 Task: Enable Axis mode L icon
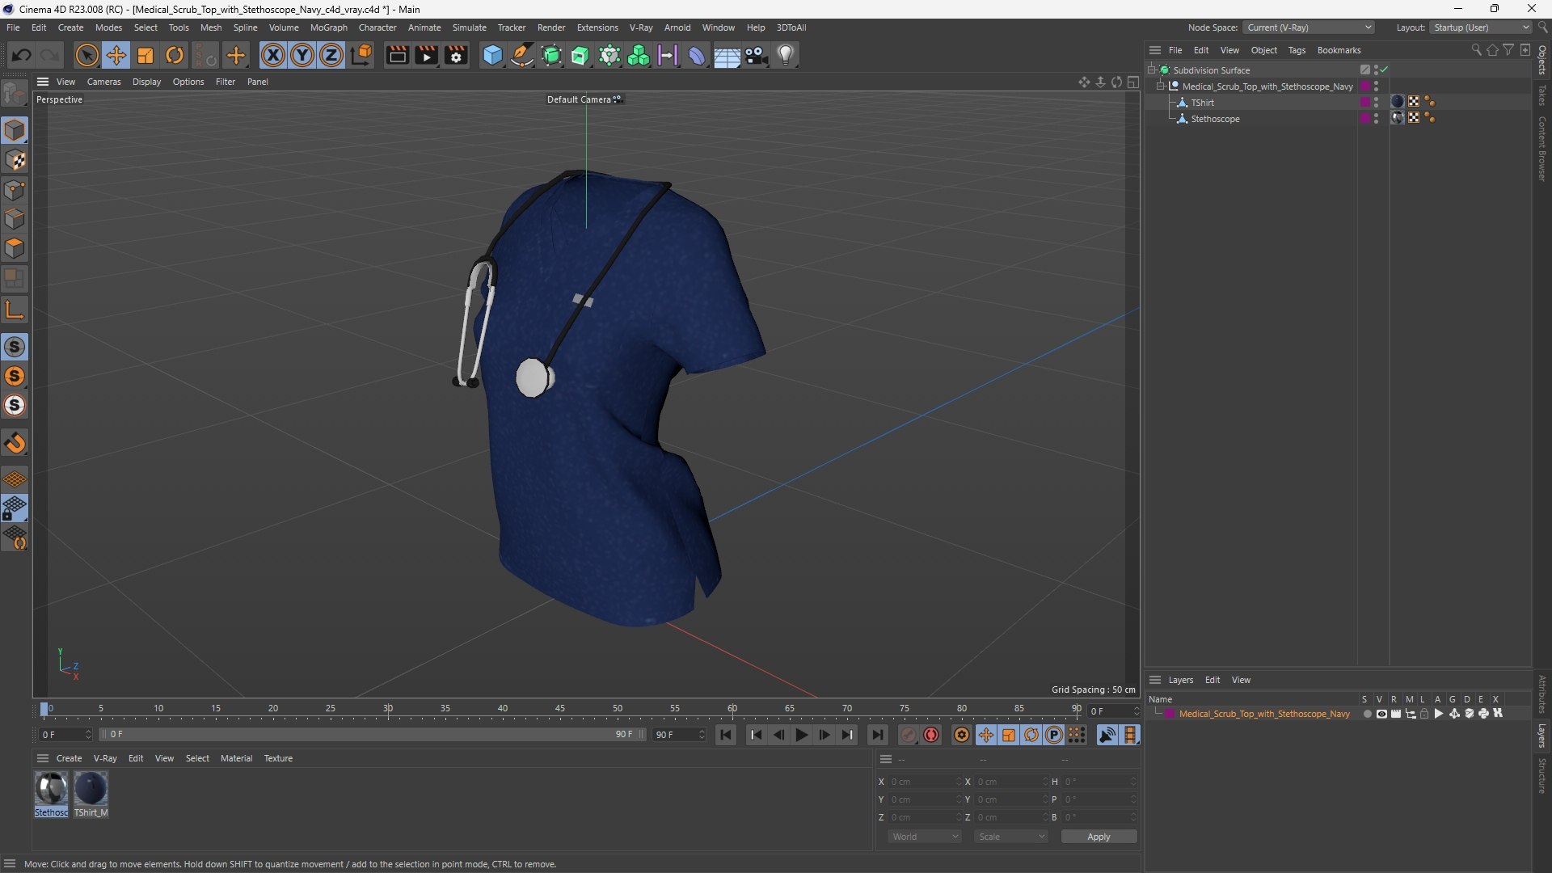(x=15, y=310)
